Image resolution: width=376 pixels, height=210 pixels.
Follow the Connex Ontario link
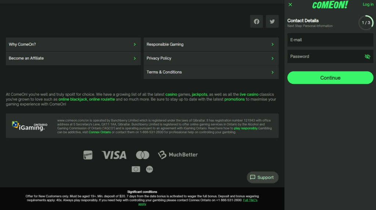(x=100, y=132)
